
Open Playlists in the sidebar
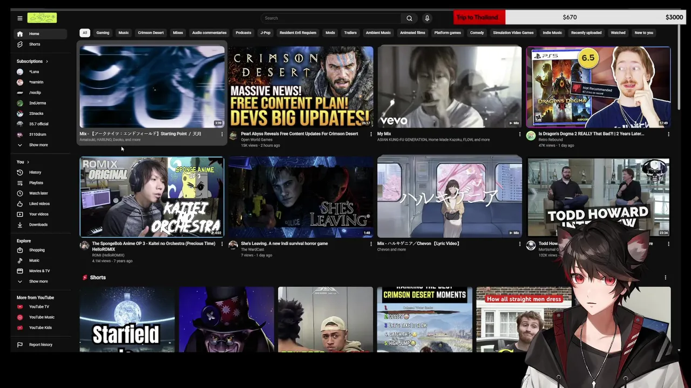[40, 183]
